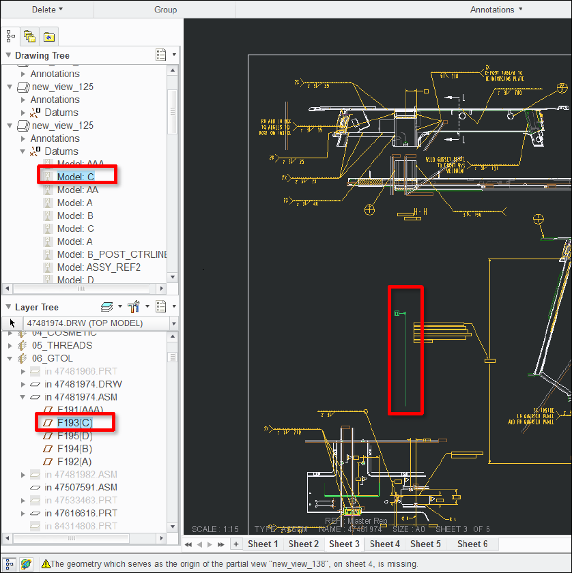Expand the 47481982.ASM node
Screen dimensions: 572x573
[x=23, y=474]
